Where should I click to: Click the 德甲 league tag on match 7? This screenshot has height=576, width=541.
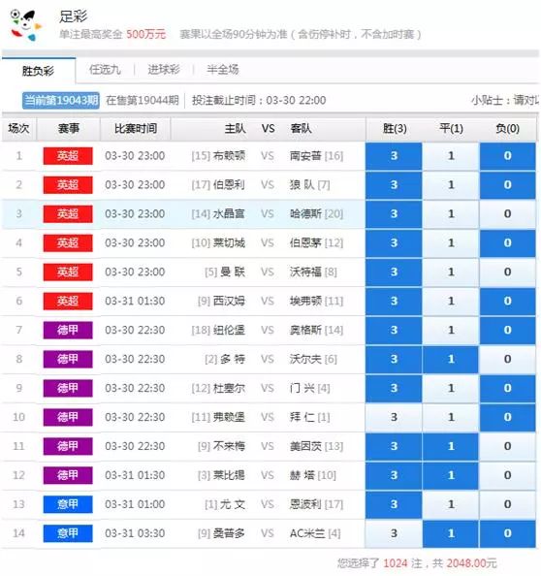[x=68, y=330]
